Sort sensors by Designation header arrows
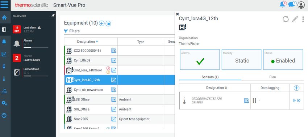Viewport: 308px width, 137px height. click(x=226, y=88)
